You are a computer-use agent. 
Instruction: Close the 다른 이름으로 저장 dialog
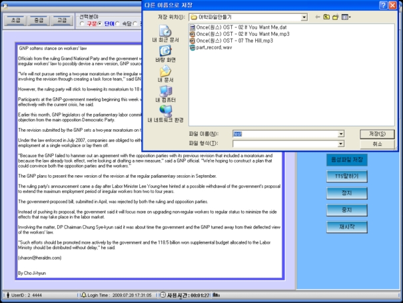392,5
